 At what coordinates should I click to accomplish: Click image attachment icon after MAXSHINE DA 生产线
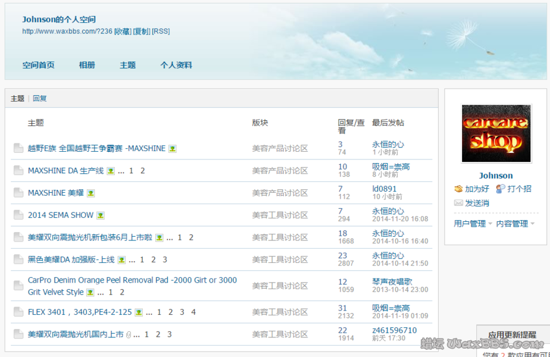(x=111, y=171)
